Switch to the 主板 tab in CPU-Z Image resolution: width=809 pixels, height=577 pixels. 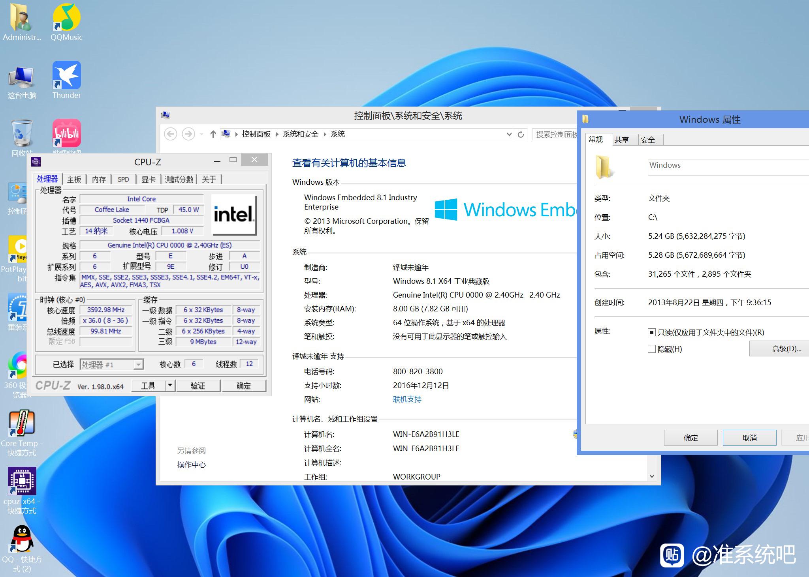point(74,180)
